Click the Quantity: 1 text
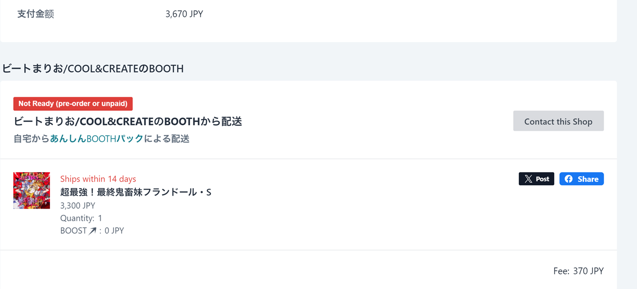The height and width of the screenshot is (289, 637). (81, 218)
